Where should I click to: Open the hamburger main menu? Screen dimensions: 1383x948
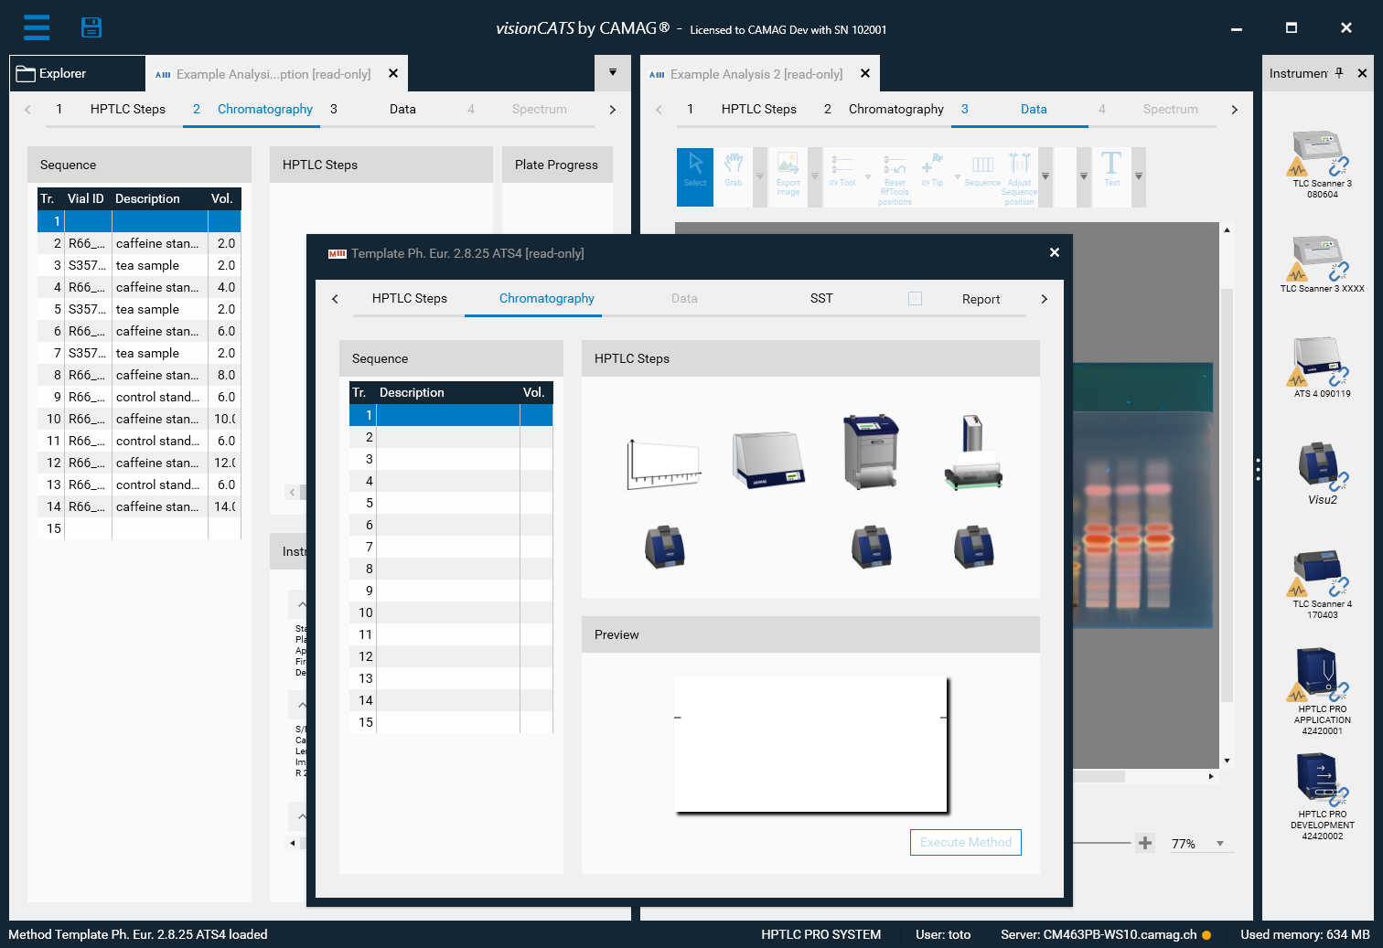37,27
